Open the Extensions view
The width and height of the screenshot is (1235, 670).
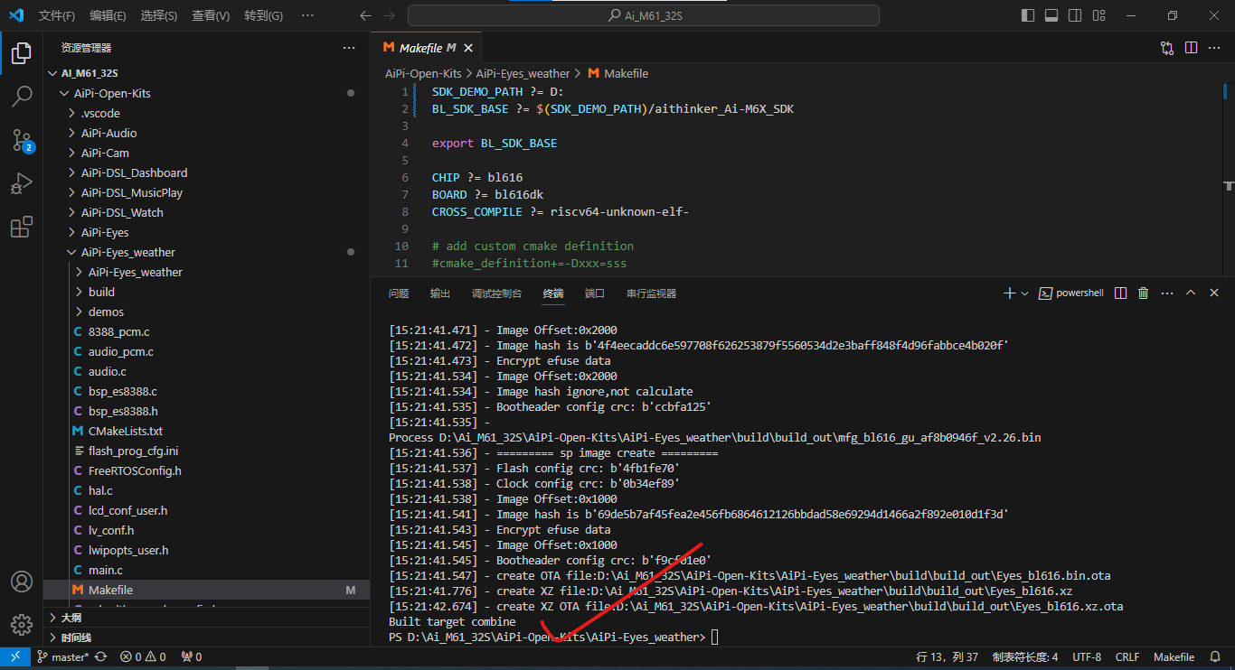22,227
